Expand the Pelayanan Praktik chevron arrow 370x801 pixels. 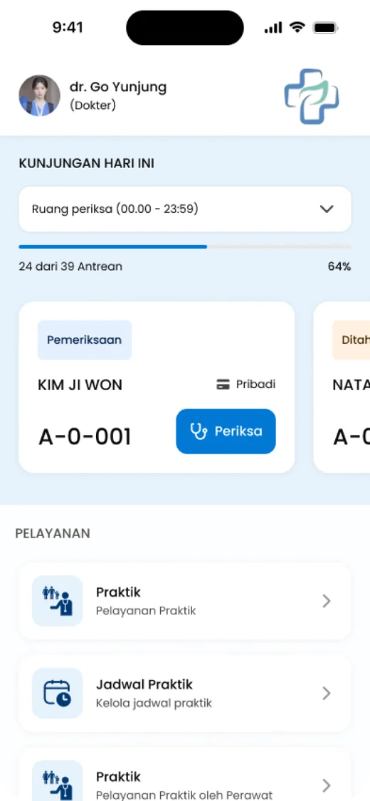[327, 601]
